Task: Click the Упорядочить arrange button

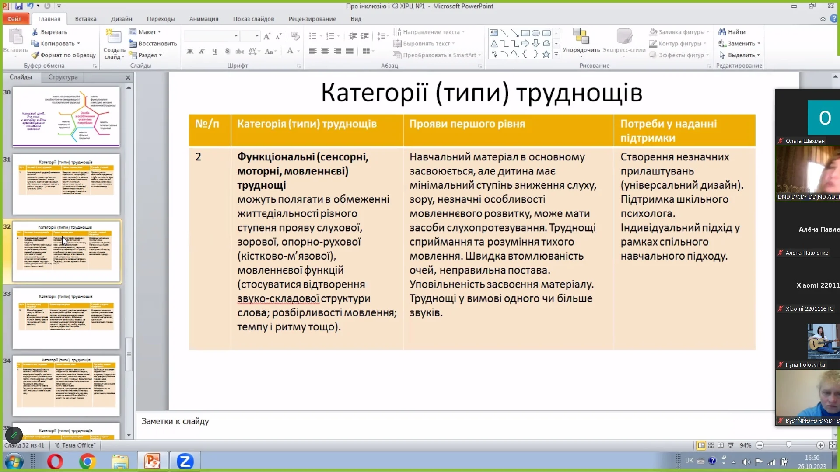Action: [581, 42]
